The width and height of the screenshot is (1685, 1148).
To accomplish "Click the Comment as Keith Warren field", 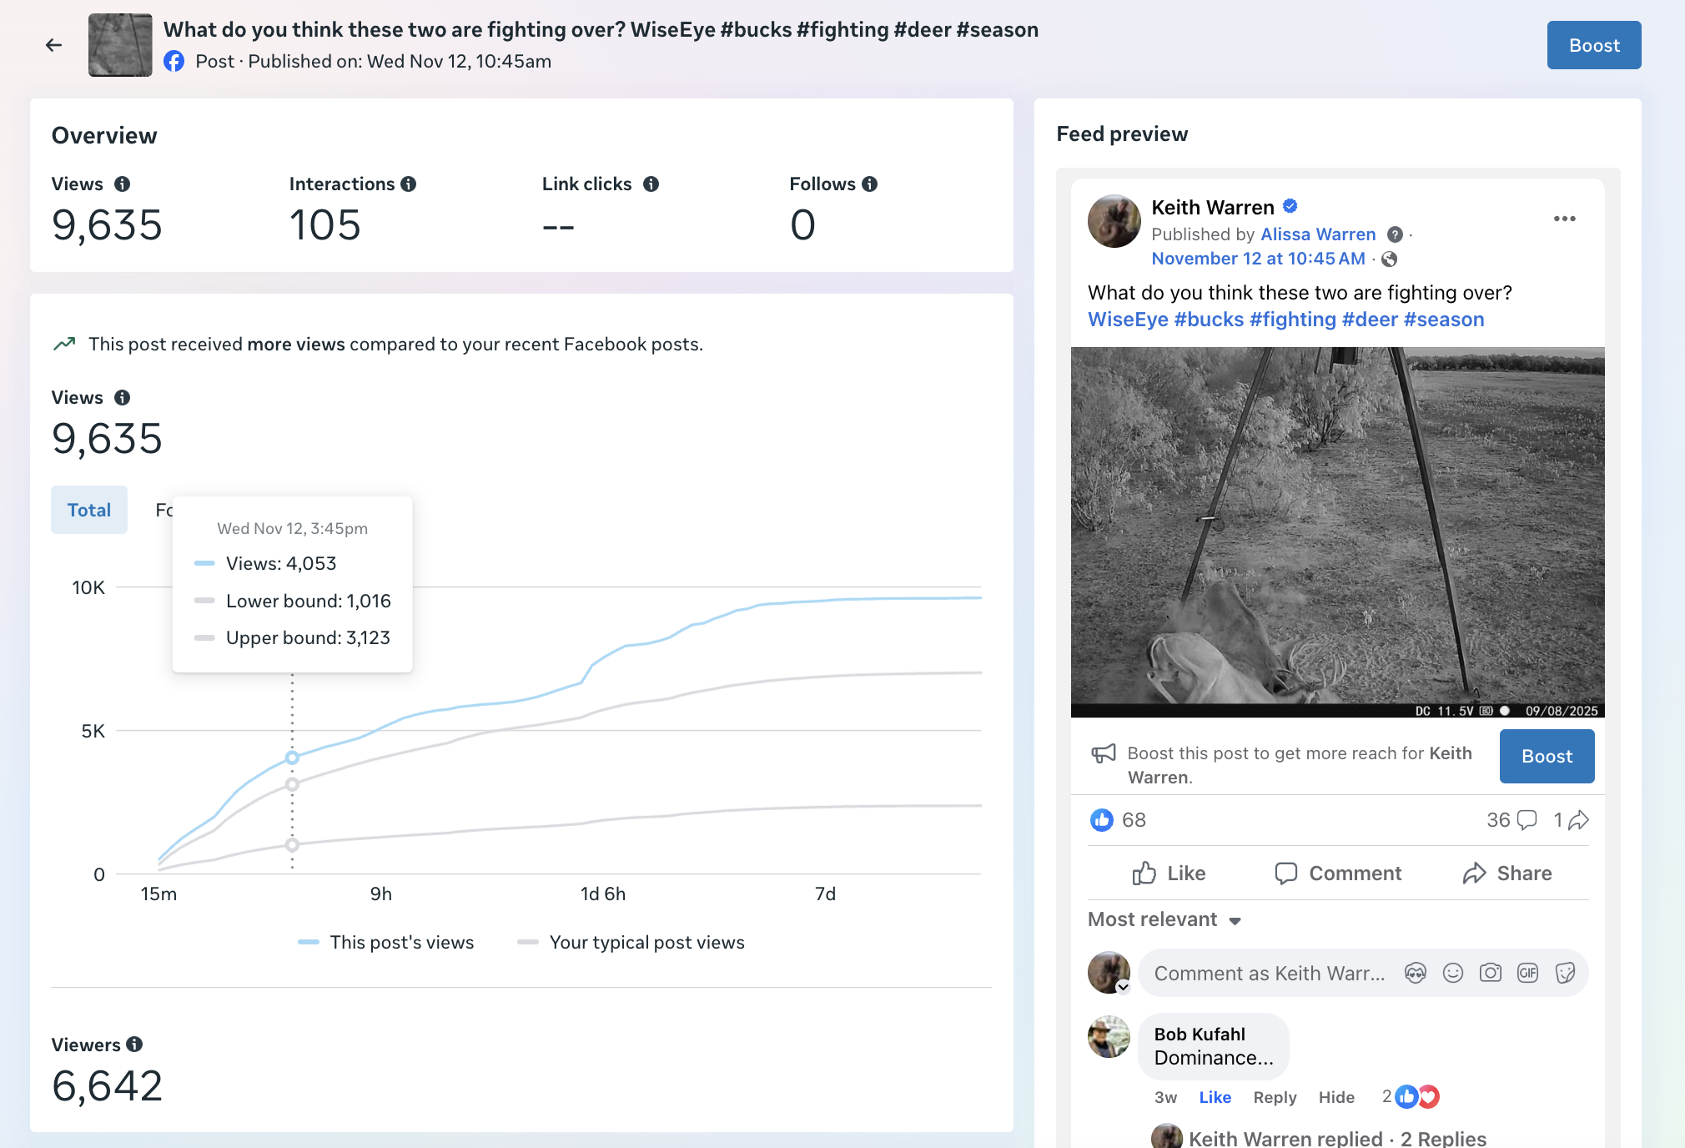I will tap(1269, 973).
